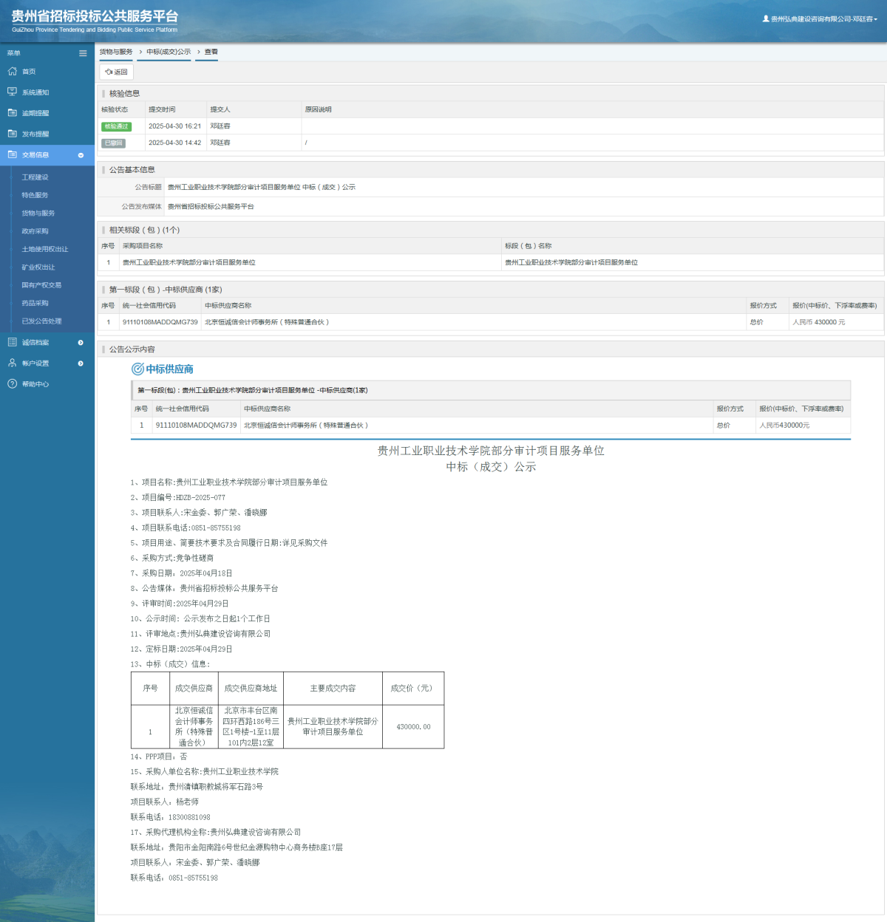
Task: Expand the 诚信档案 submenu arrow
Action: point(81,343)
